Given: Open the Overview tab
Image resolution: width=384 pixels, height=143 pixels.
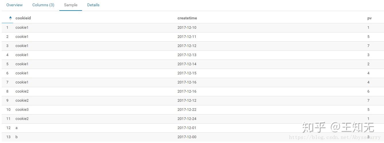Looking at the screenshot, I should (x=14, y=5).
